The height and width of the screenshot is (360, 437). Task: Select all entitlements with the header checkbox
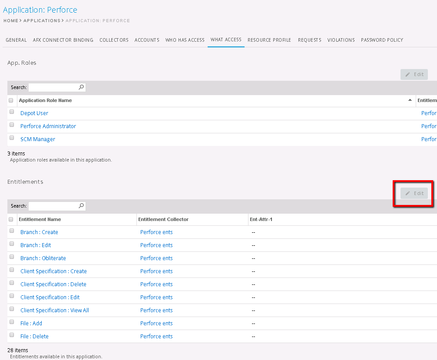11,219
